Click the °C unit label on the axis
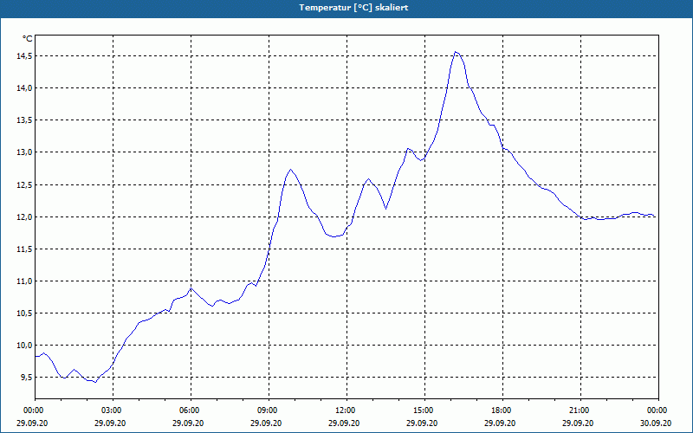This screenshot has width=693, height=433. coord(27,39)
